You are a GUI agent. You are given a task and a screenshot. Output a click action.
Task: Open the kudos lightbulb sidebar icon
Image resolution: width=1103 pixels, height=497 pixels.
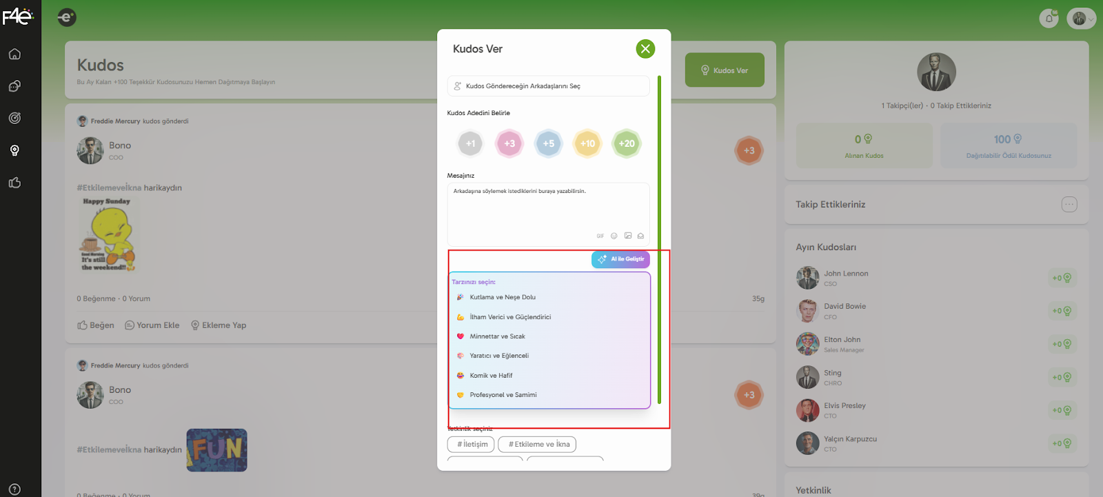point(14,150)
